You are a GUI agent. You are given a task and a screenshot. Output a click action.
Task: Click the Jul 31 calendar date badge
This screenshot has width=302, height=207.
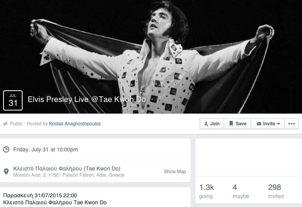click(x=13, y=100)
